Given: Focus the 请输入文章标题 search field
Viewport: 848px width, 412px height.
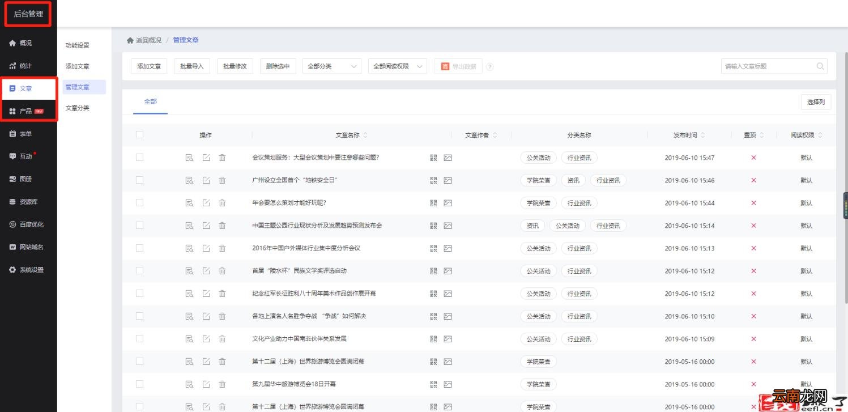Looking at the screenshot, I should [774, 66].
